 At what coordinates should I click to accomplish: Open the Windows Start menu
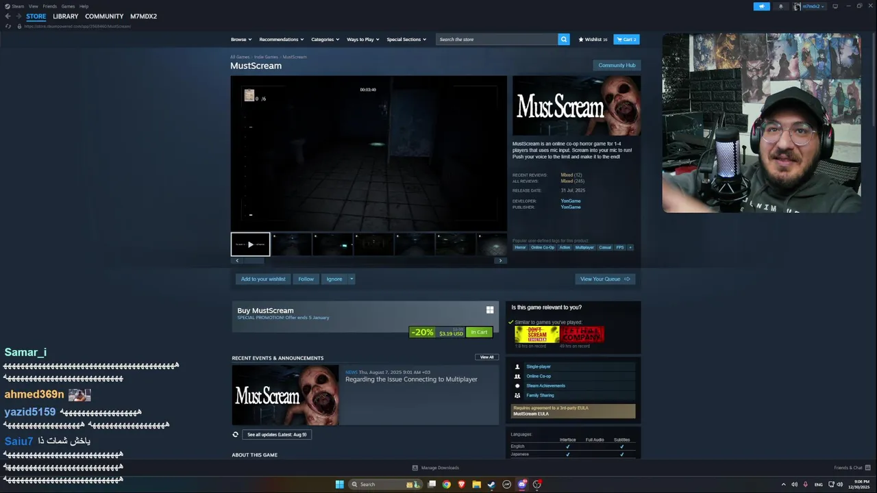(x=340, y=484)
